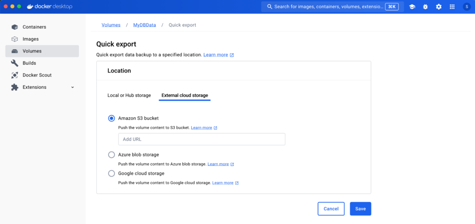Open the extensions grid icon in header
The height and width of the screenshot is (224, 475).
click(452, 6)
